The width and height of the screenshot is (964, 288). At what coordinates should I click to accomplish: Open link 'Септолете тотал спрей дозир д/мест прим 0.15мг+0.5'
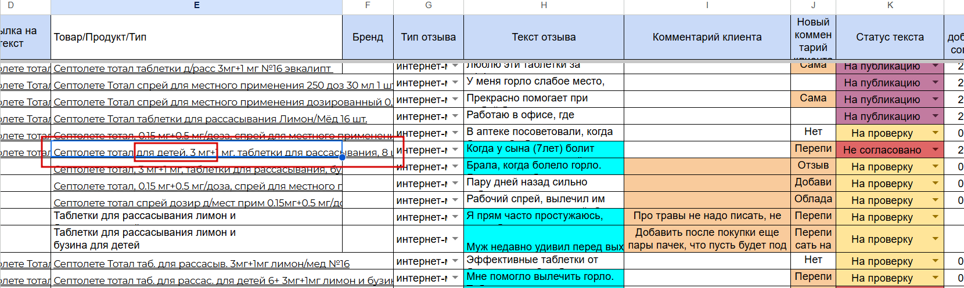pos(198,203)
